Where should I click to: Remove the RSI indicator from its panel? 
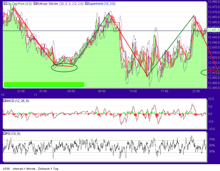point(4,133)
